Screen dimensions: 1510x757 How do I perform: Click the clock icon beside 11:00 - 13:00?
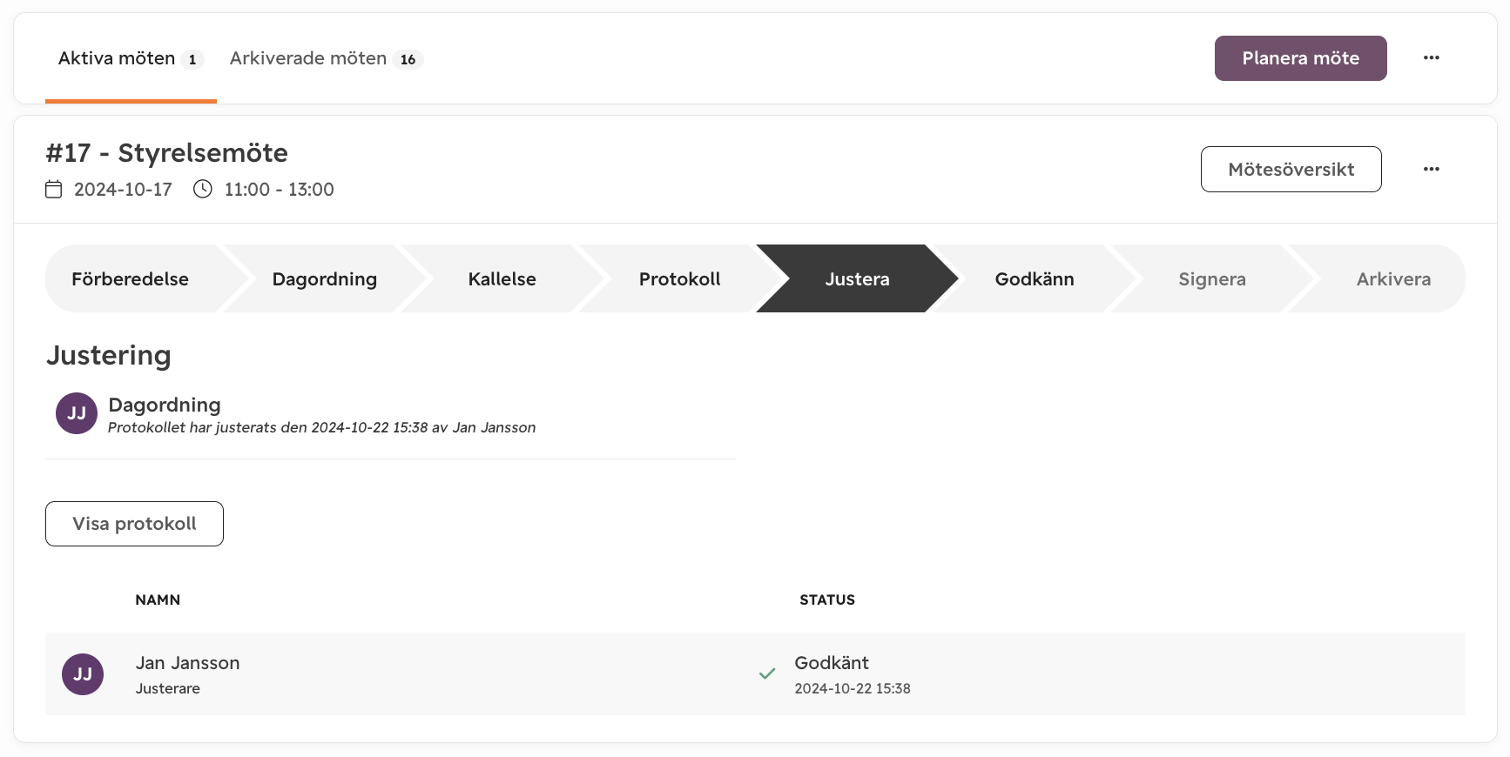203,189
